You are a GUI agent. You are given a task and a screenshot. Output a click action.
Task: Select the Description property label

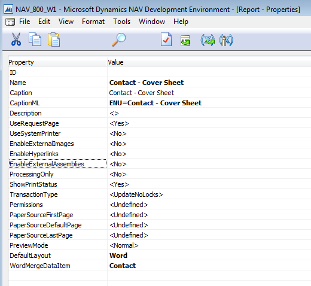[x=26, y=113]
